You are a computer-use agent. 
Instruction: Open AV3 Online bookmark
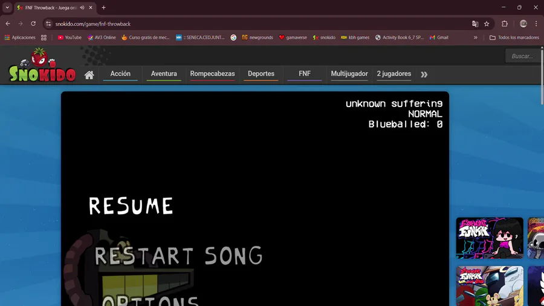coord(102,37)
